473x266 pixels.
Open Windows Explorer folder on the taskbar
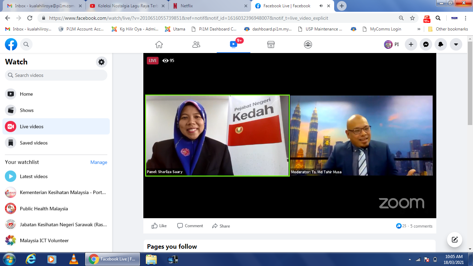tap(151, 259)
